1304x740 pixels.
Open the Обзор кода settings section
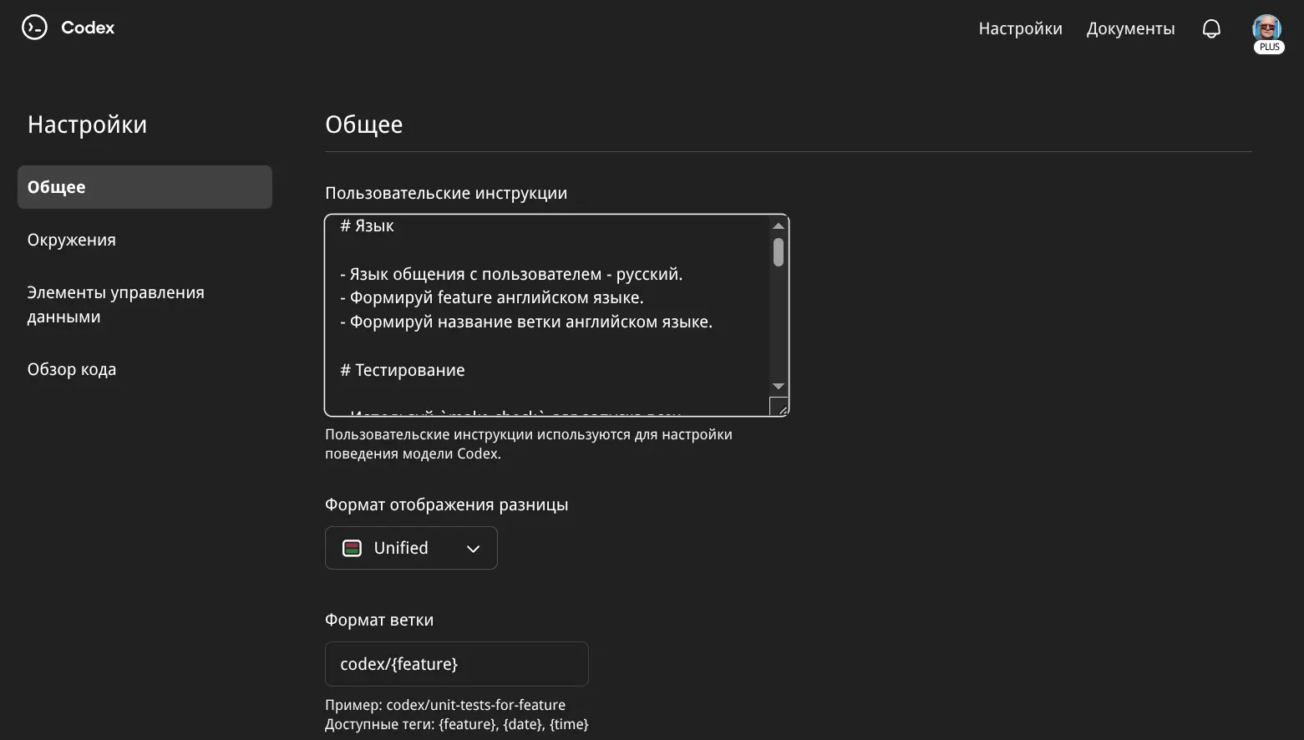point(72,369)
